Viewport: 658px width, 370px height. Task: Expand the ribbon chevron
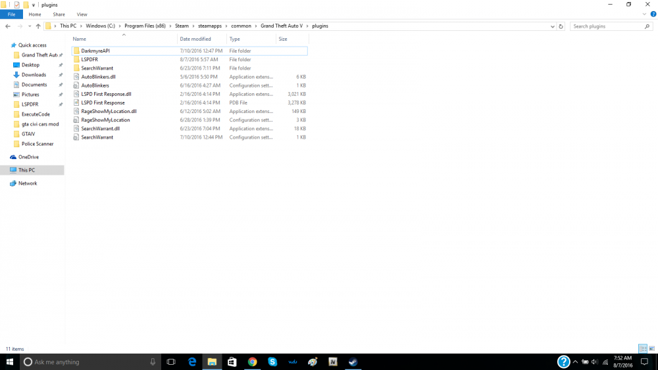[644, 14]
